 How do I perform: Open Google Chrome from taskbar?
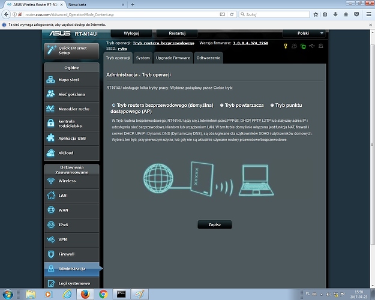pos(103,294)
